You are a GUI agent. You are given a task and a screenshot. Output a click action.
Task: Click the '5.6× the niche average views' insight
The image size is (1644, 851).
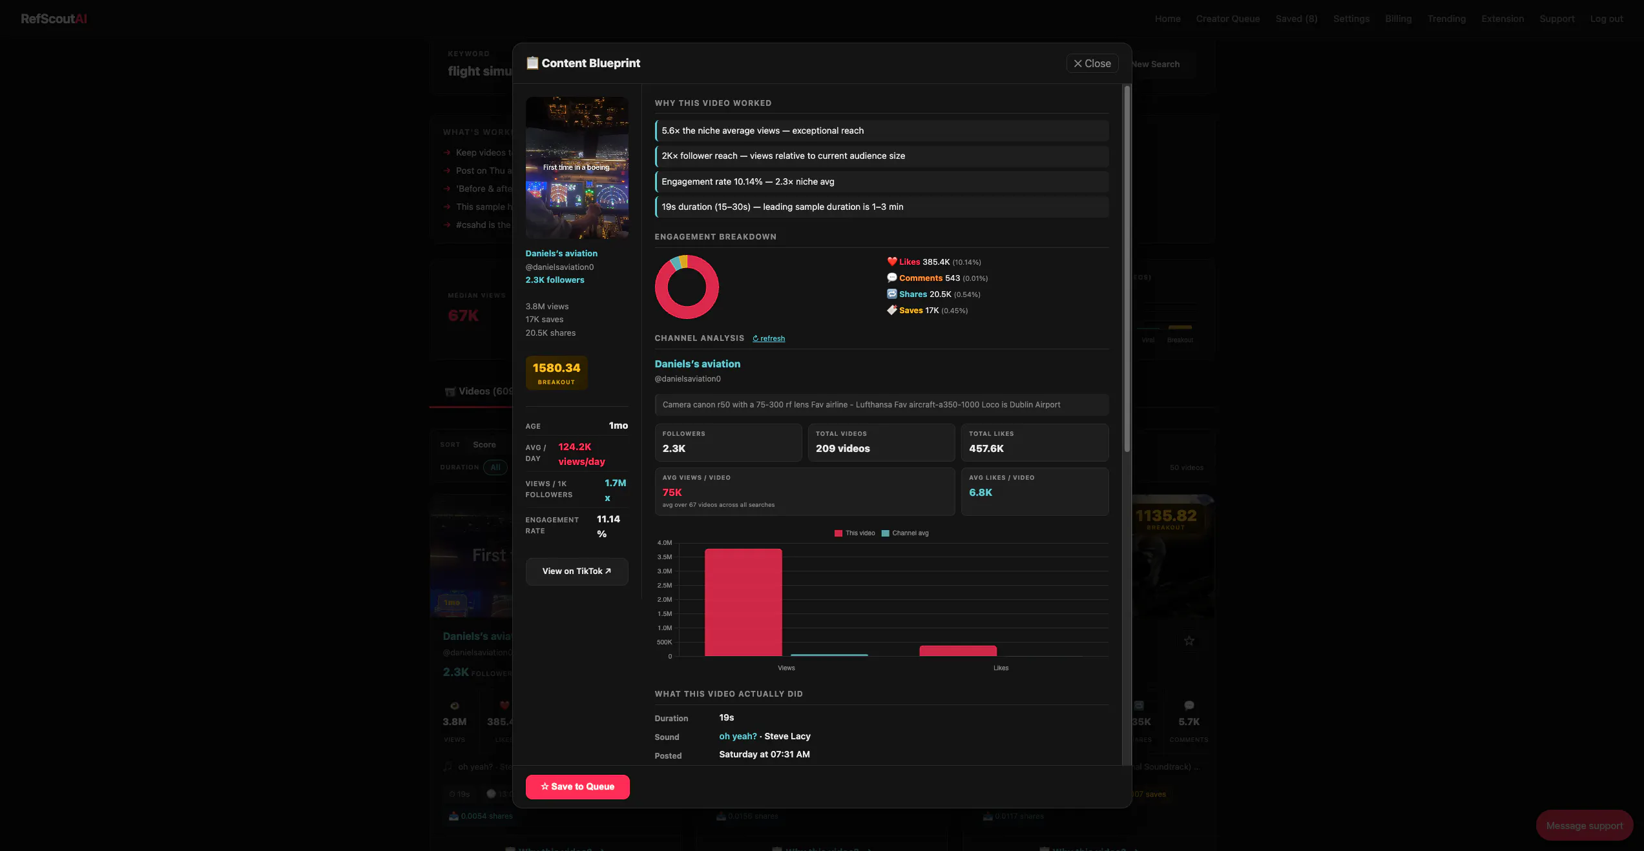click(x=882, y=130)
